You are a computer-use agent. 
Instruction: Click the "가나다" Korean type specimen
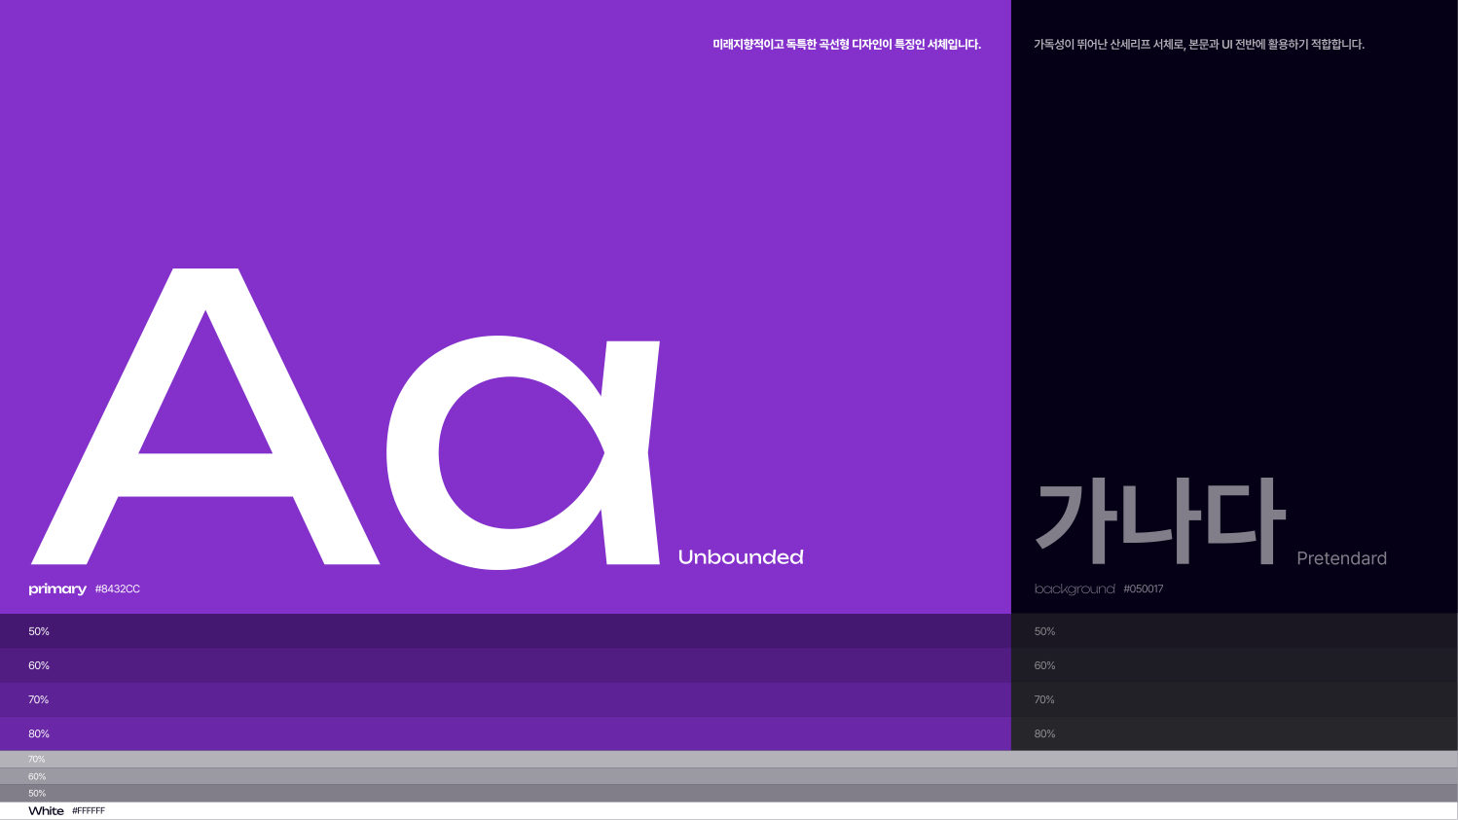(x=1160, y=521)
